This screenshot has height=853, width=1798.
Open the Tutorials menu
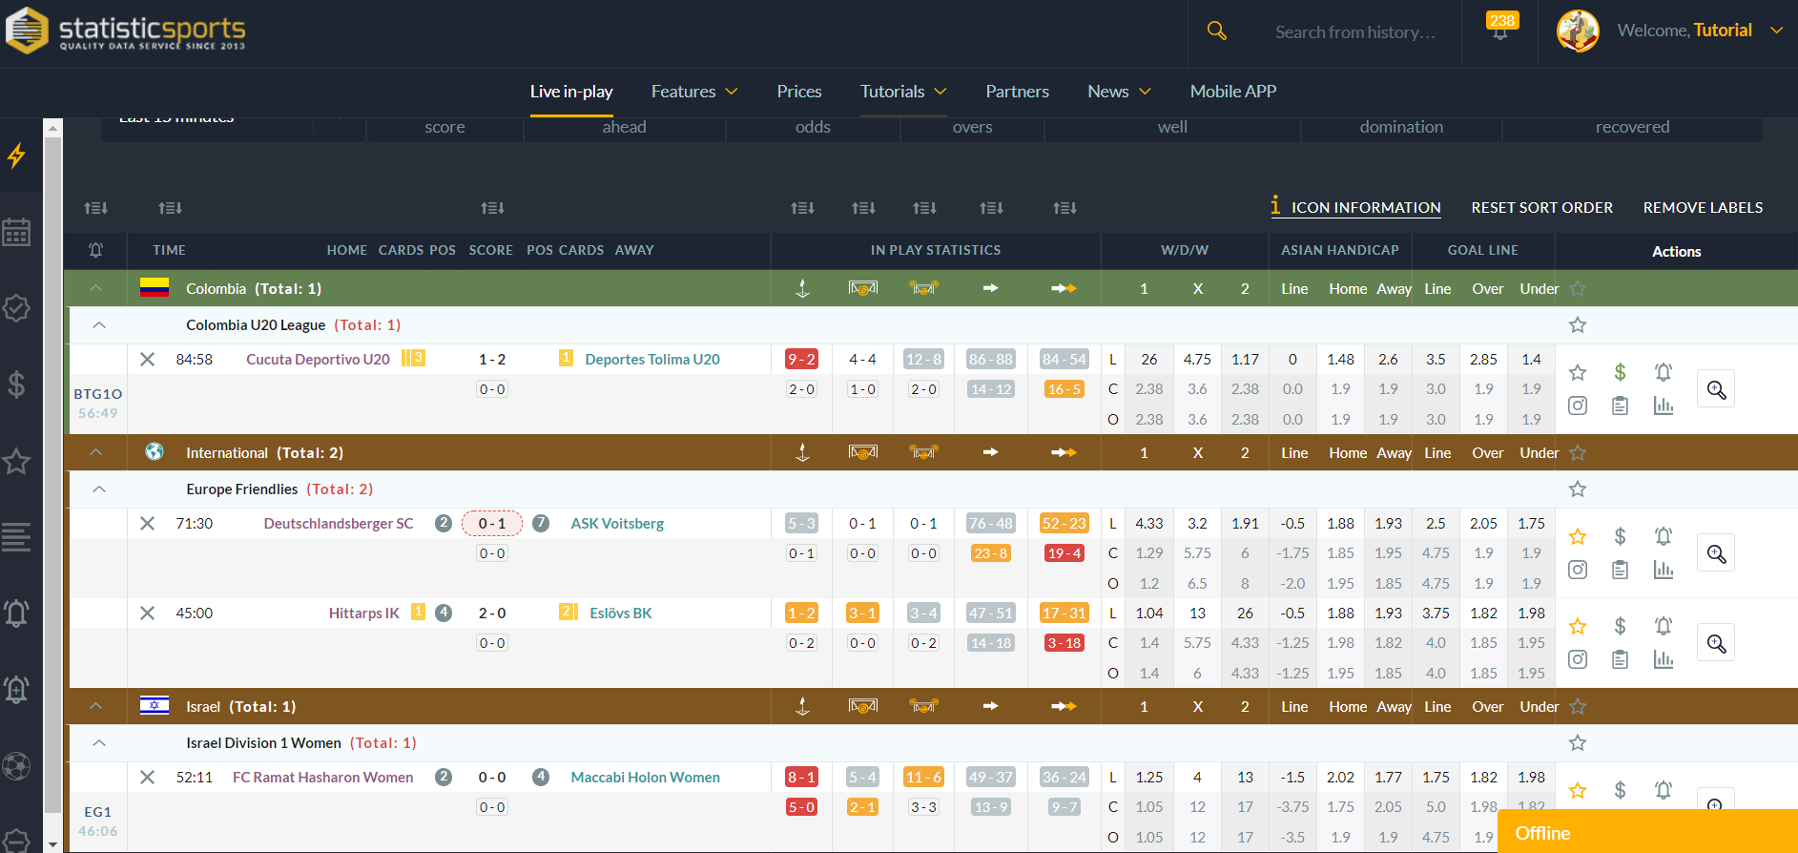pos(903,92)
